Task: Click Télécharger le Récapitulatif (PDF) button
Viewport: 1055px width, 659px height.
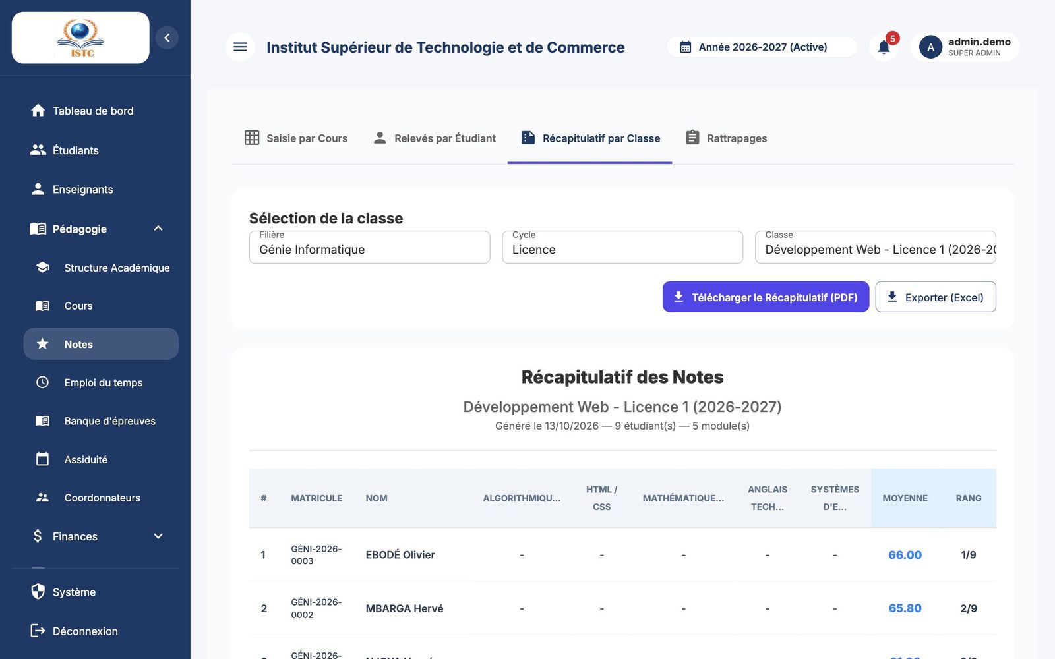Action: pos(766,297)
